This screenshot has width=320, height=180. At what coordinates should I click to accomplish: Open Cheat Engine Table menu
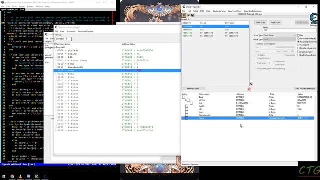(x=195, y=11)
